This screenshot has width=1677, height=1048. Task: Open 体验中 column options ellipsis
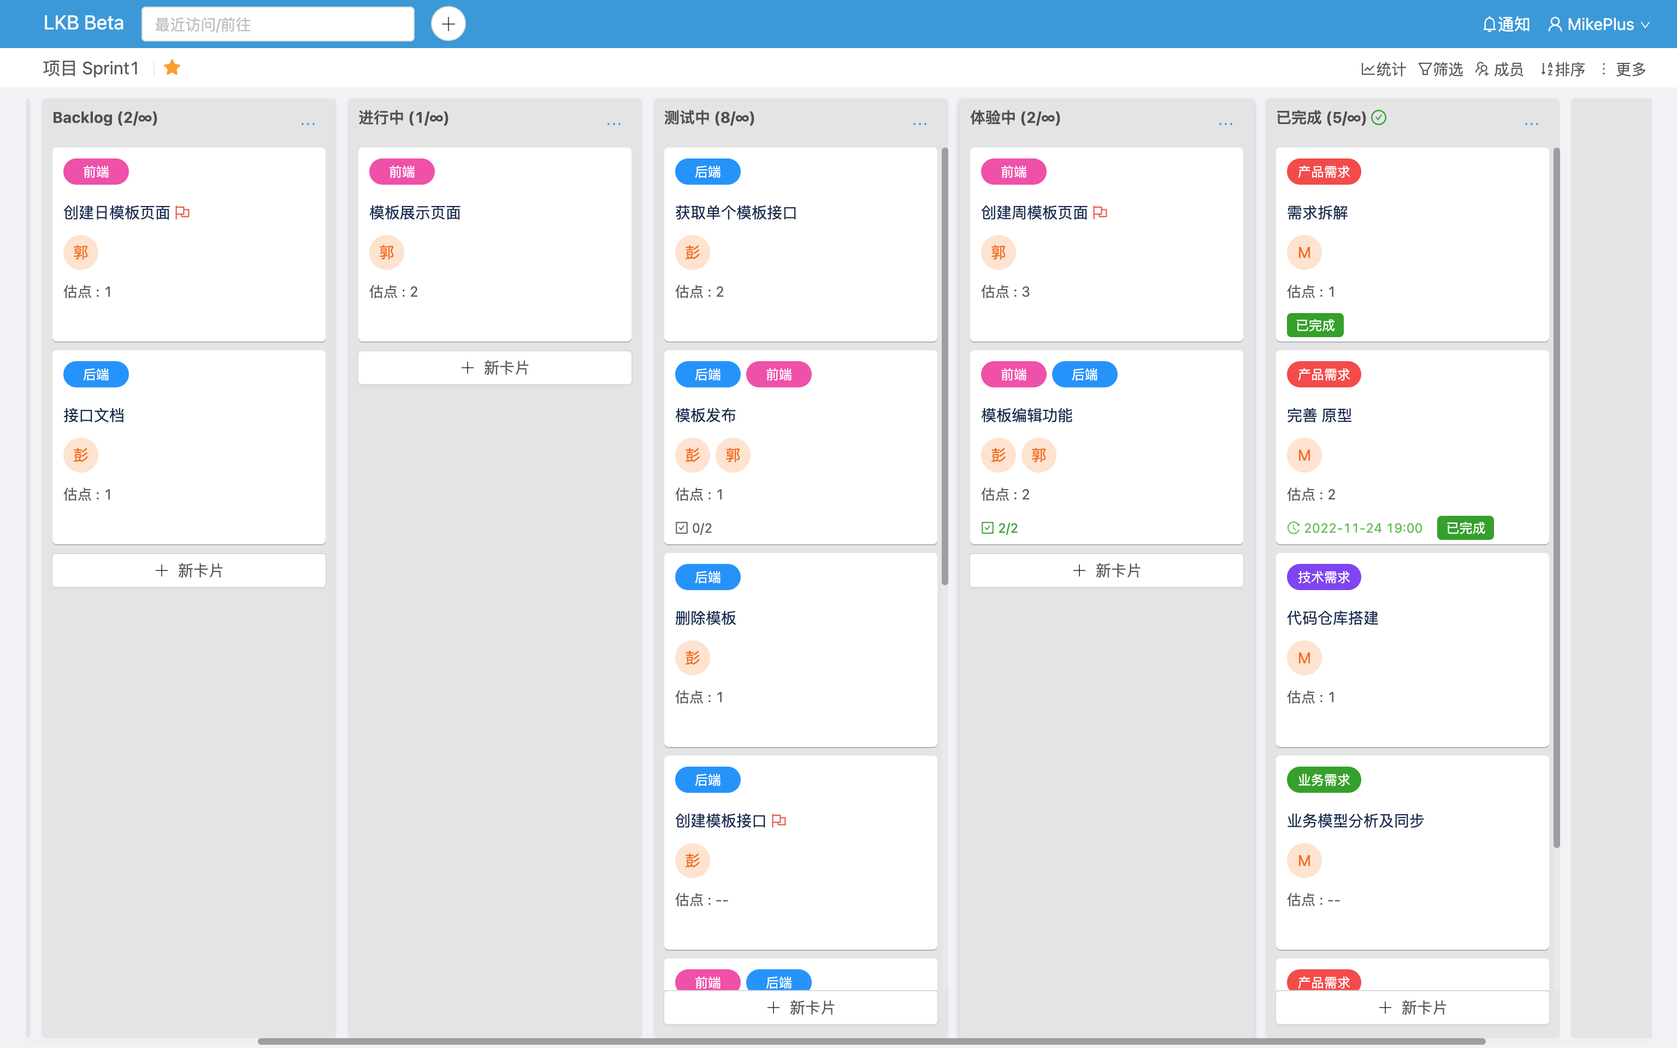coord(1225,123)
